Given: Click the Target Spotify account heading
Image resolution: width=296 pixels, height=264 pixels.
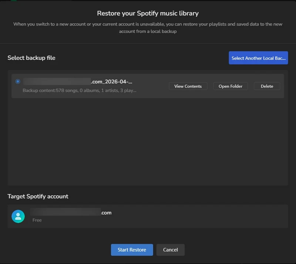Looking at the screenshot, I should point(38,196).
